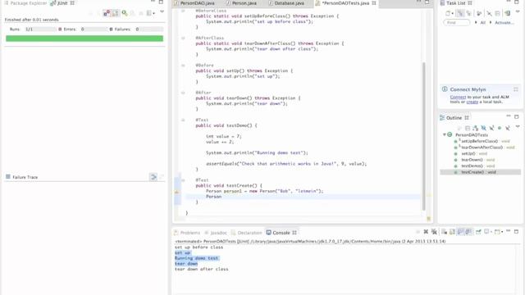Select setUp() in the Outline
Screen dimensions: 525x295
[x=468, y=153]
